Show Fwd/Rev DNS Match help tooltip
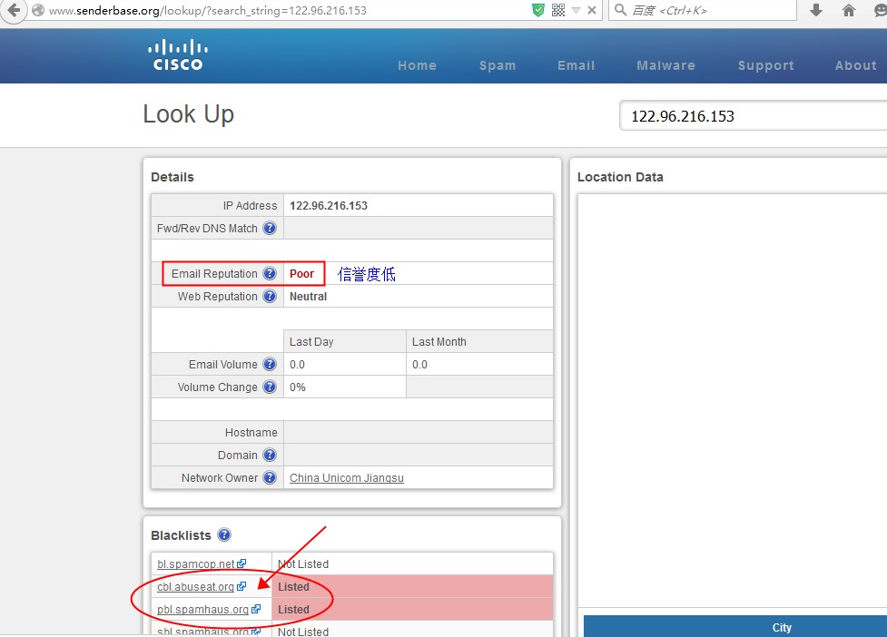The height and width of the screenshot is (637, 887). (270, 229)
